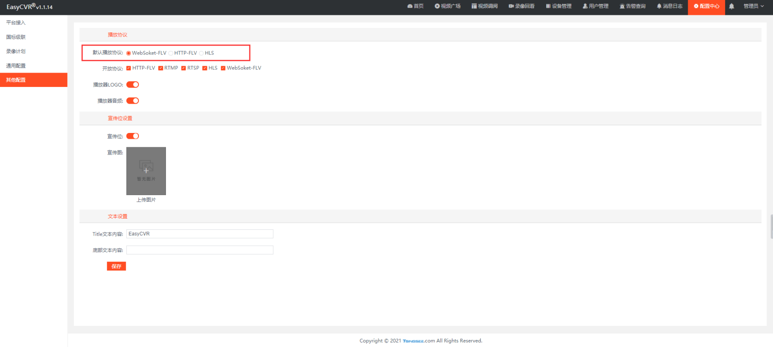The image size is (773, 347).
Task: Click the 保存 save button
Action: 116,266
